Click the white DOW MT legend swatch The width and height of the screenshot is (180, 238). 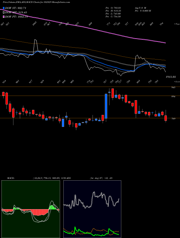click(4, 13)
